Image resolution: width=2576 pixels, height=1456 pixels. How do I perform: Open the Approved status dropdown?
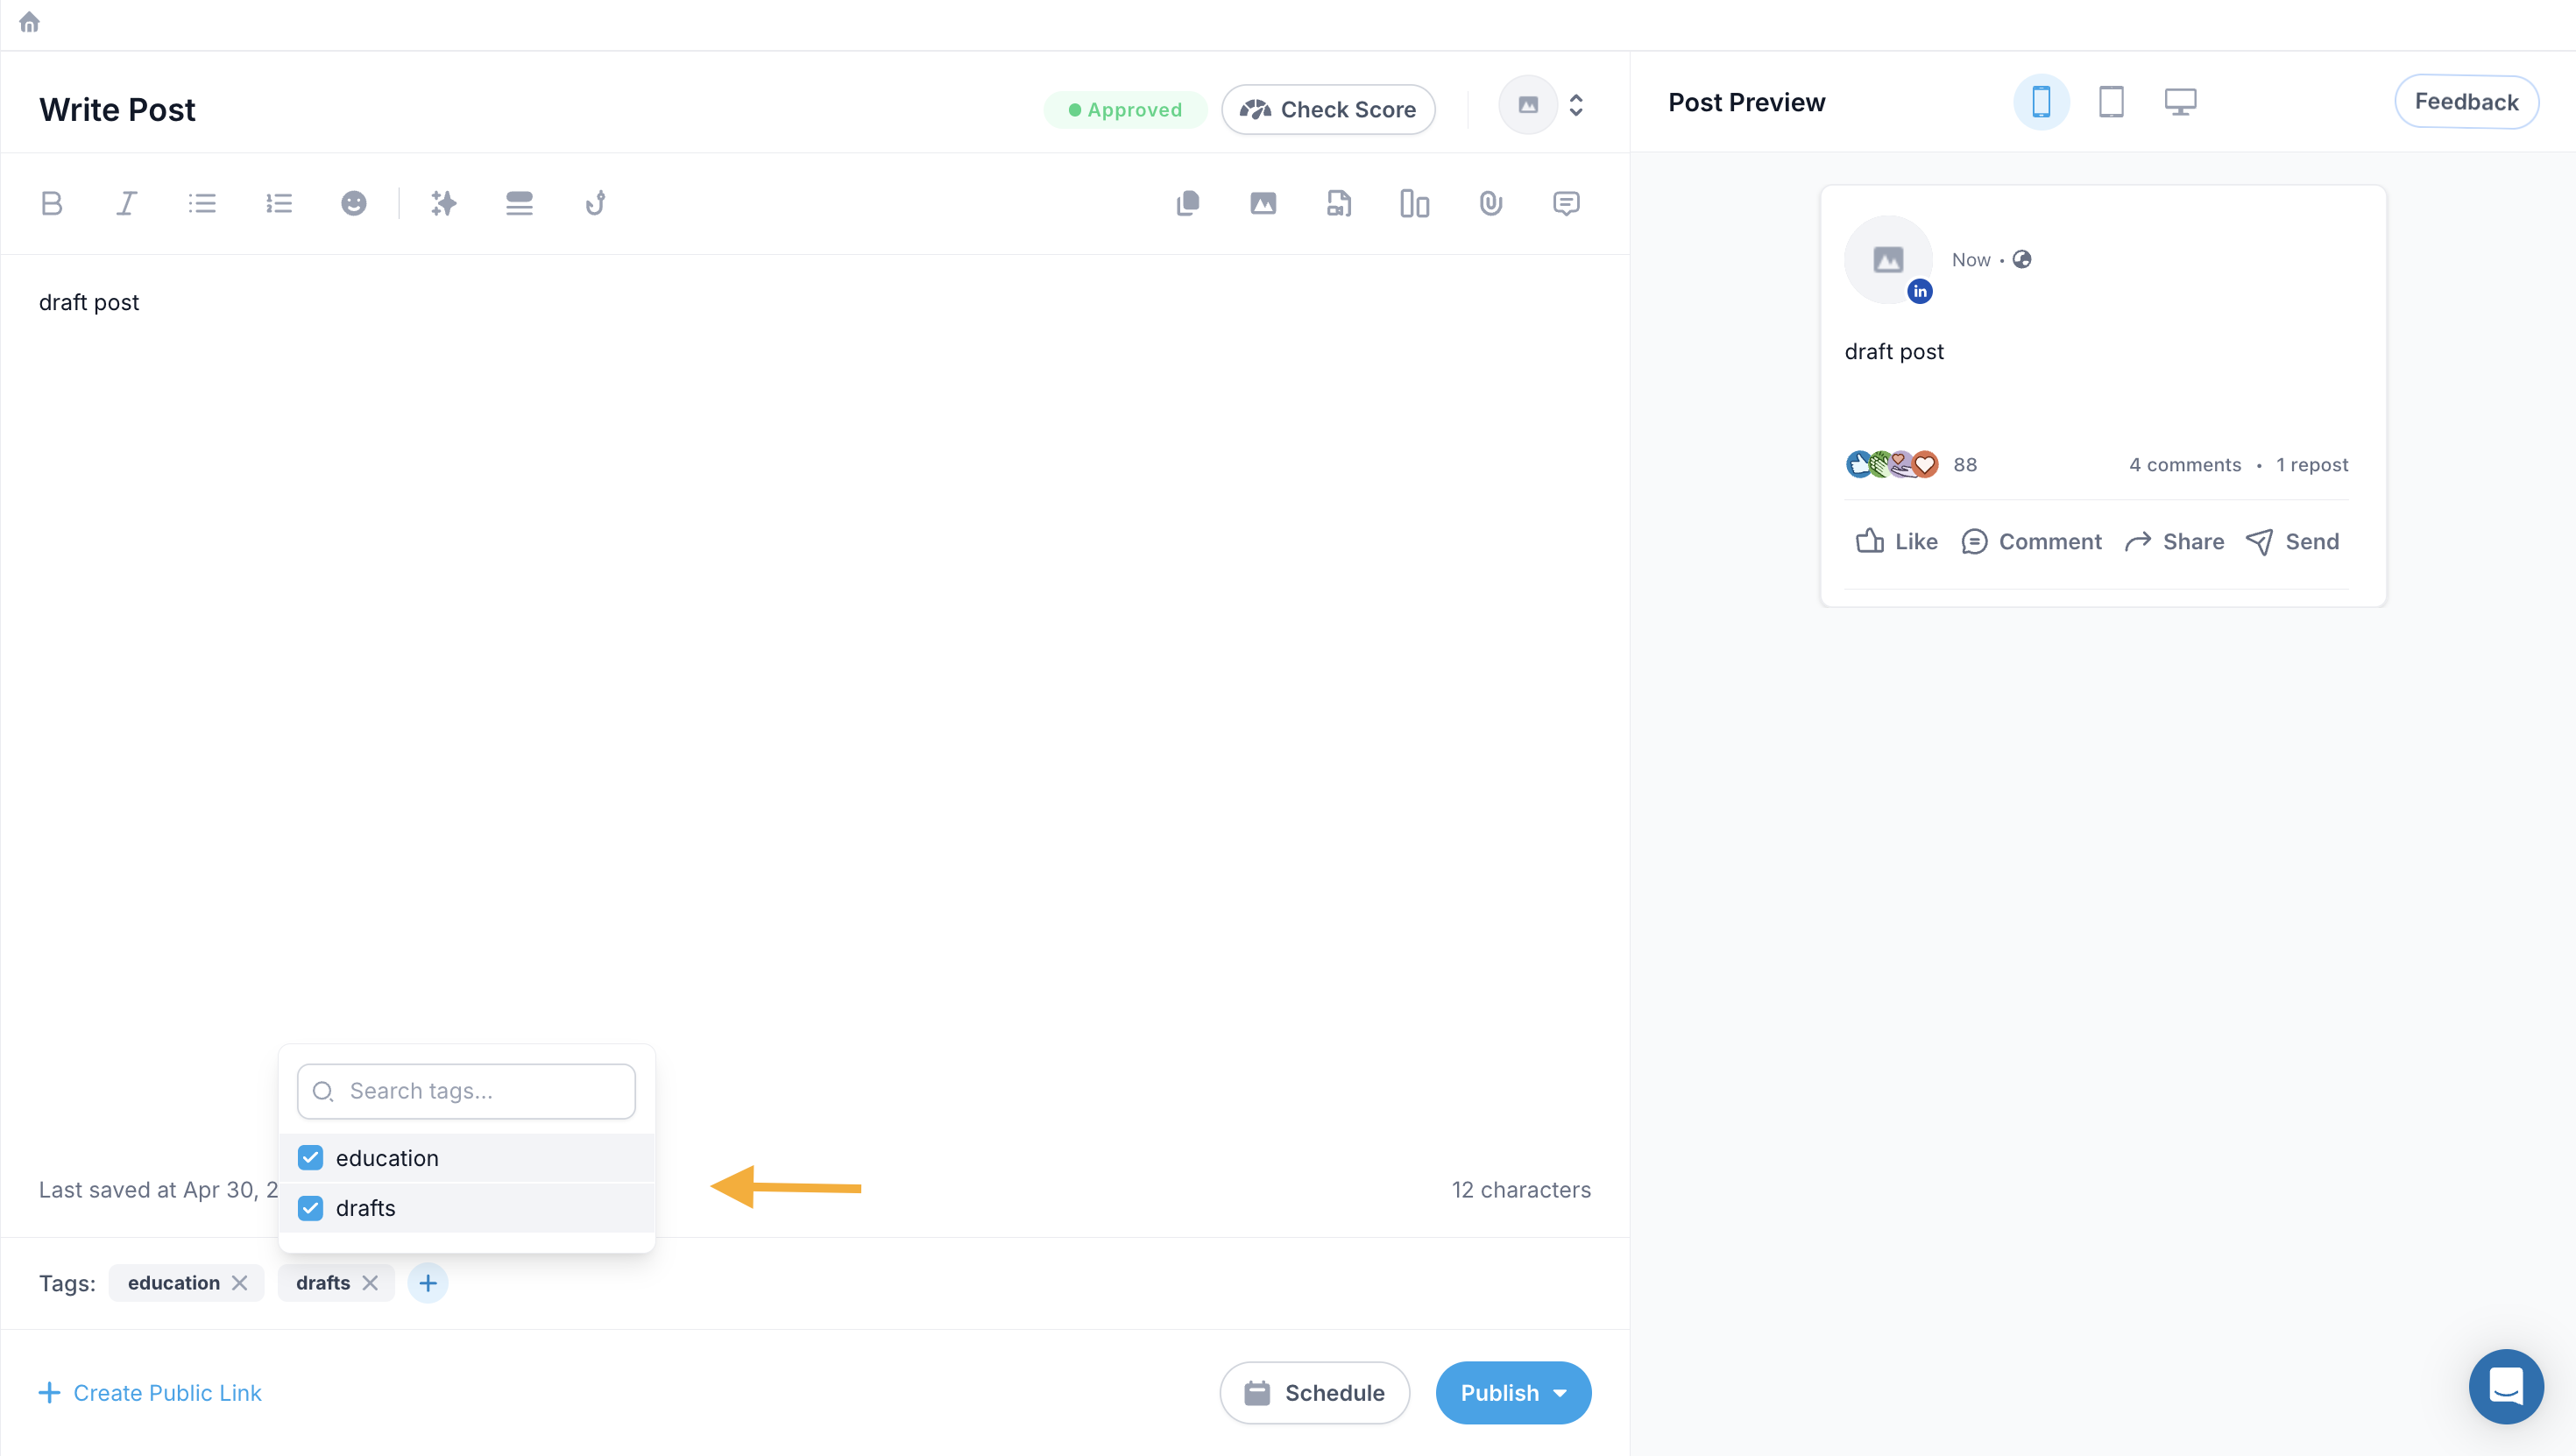click(x=1125, y=109)
